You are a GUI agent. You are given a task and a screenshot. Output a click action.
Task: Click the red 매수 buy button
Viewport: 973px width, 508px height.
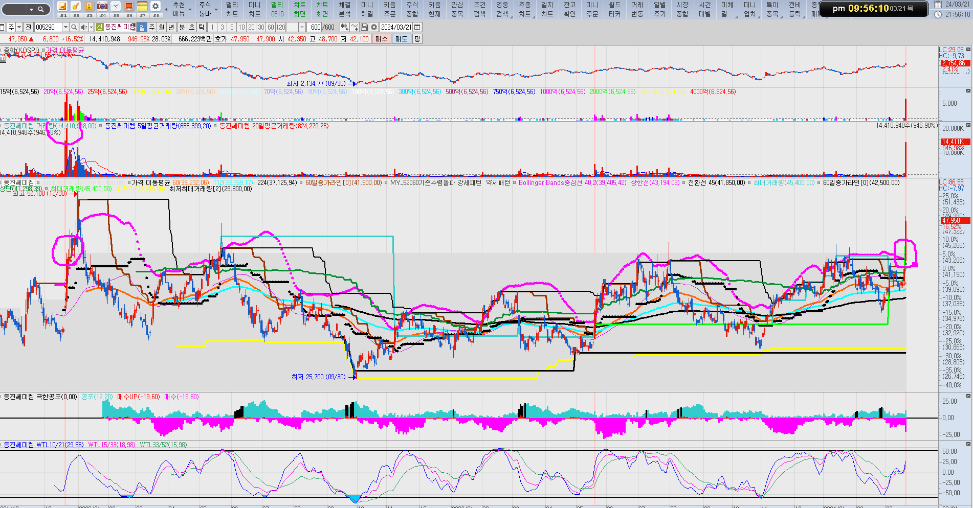382,39
